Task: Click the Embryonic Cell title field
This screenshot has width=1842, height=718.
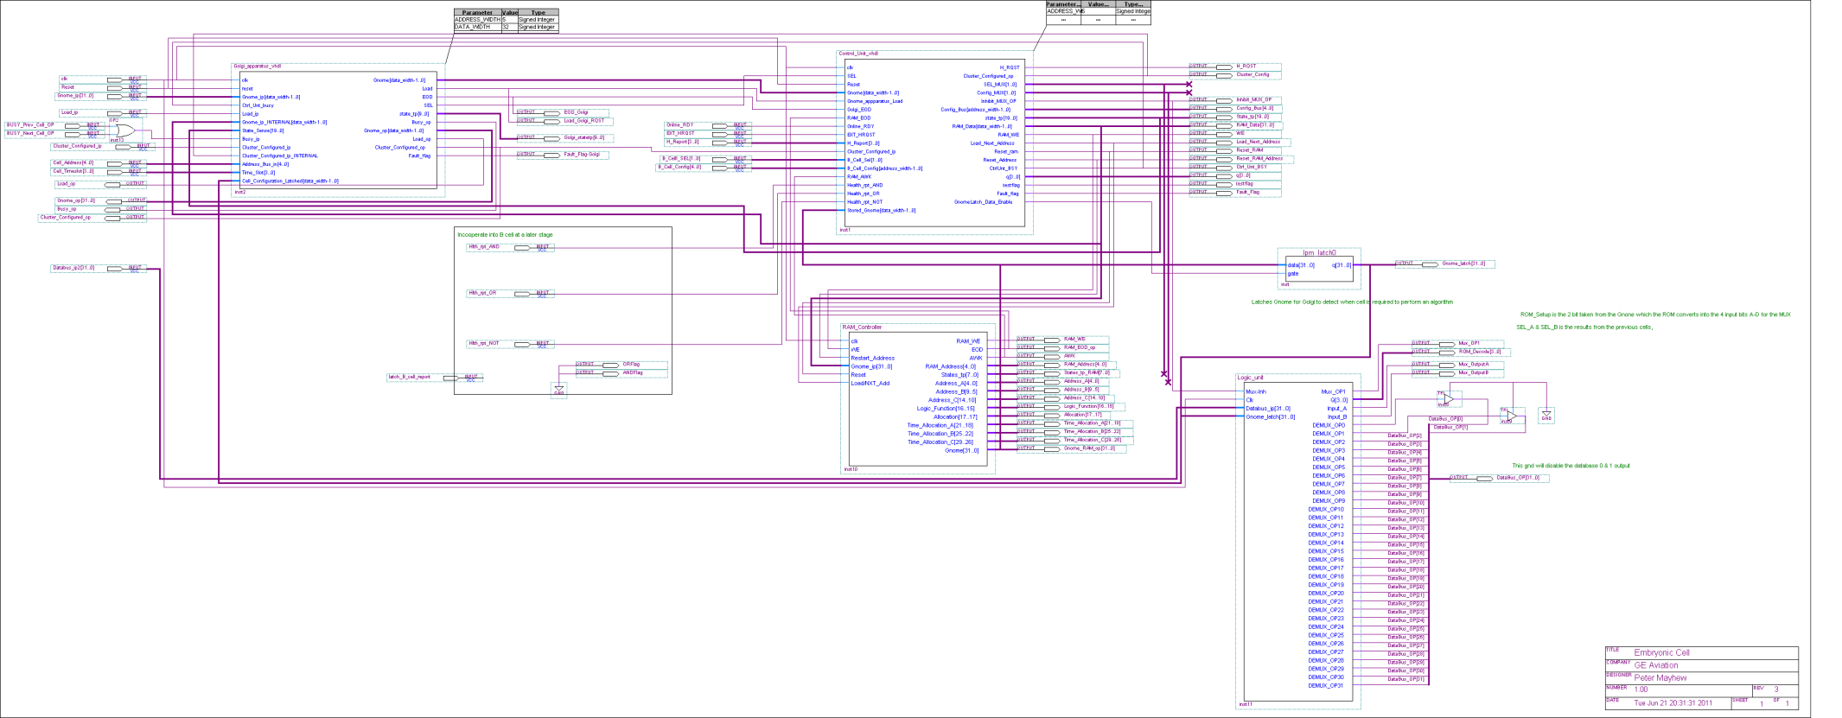Action: click(x=1661, y=653)
